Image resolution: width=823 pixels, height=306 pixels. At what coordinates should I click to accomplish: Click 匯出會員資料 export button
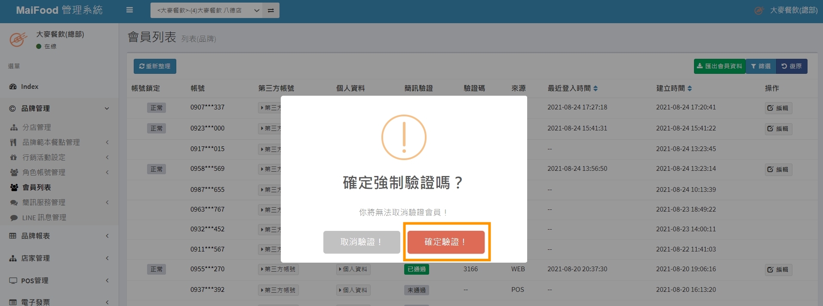point(719,66)
